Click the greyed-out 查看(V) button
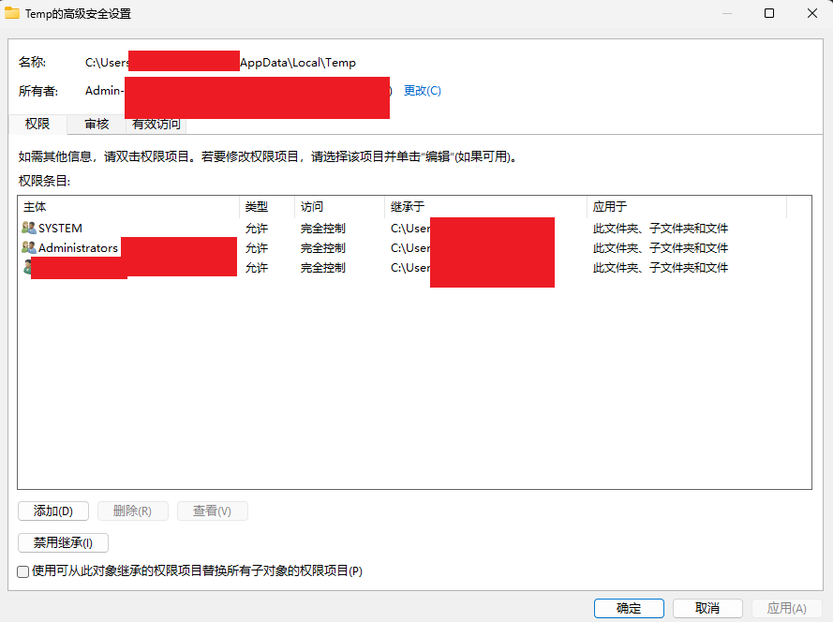This screenshot has width=833, height=622. (213, 511)
